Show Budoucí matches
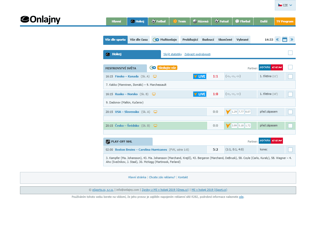 (x=208, y=40)
